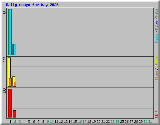Click the 834 hits axis maximum value
Viewport: 160px width, 125px height.
5,12
